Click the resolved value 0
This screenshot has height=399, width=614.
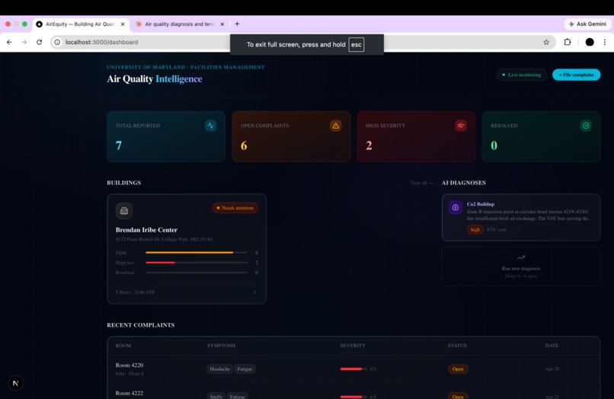pyautogui.click(x=494, y=145)
